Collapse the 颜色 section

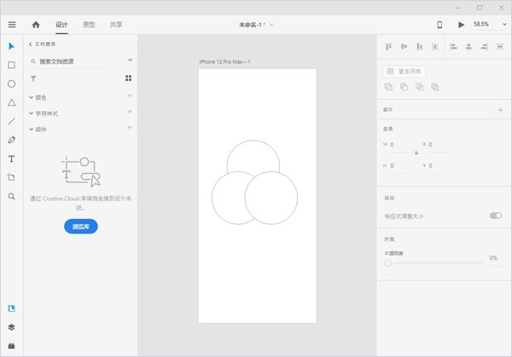coord(32,97)
